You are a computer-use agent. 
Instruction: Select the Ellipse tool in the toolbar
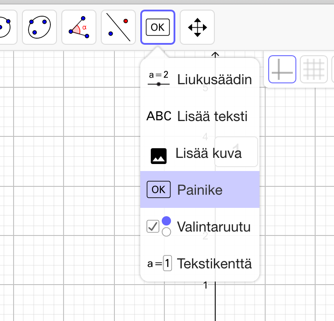click(x=39, y=27)
